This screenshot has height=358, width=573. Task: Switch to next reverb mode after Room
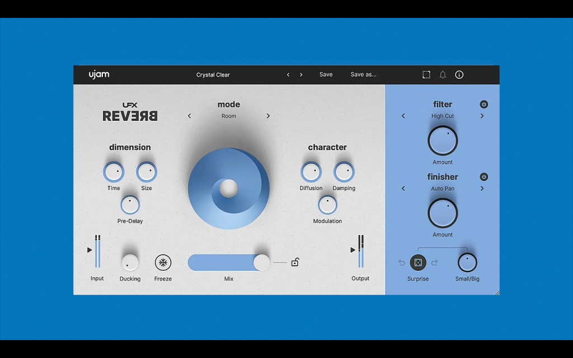pyautogui.click(x=268, y=116)
